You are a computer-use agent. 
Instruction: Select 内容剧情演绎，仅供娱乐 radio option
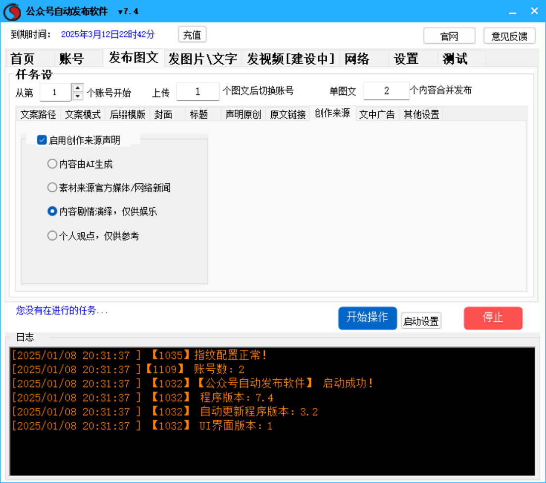tap(52, 212)
